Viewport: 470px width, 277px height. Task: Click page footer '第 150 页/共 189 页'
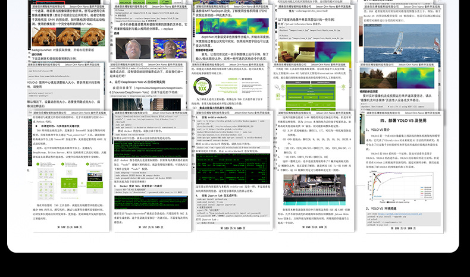click(314, 227)
